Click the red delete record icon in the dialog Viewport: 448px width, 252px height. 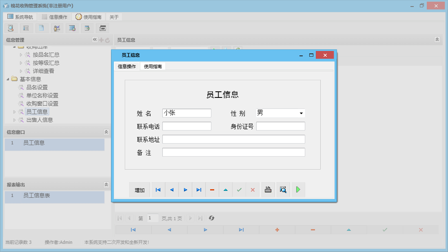click(212, 190)
